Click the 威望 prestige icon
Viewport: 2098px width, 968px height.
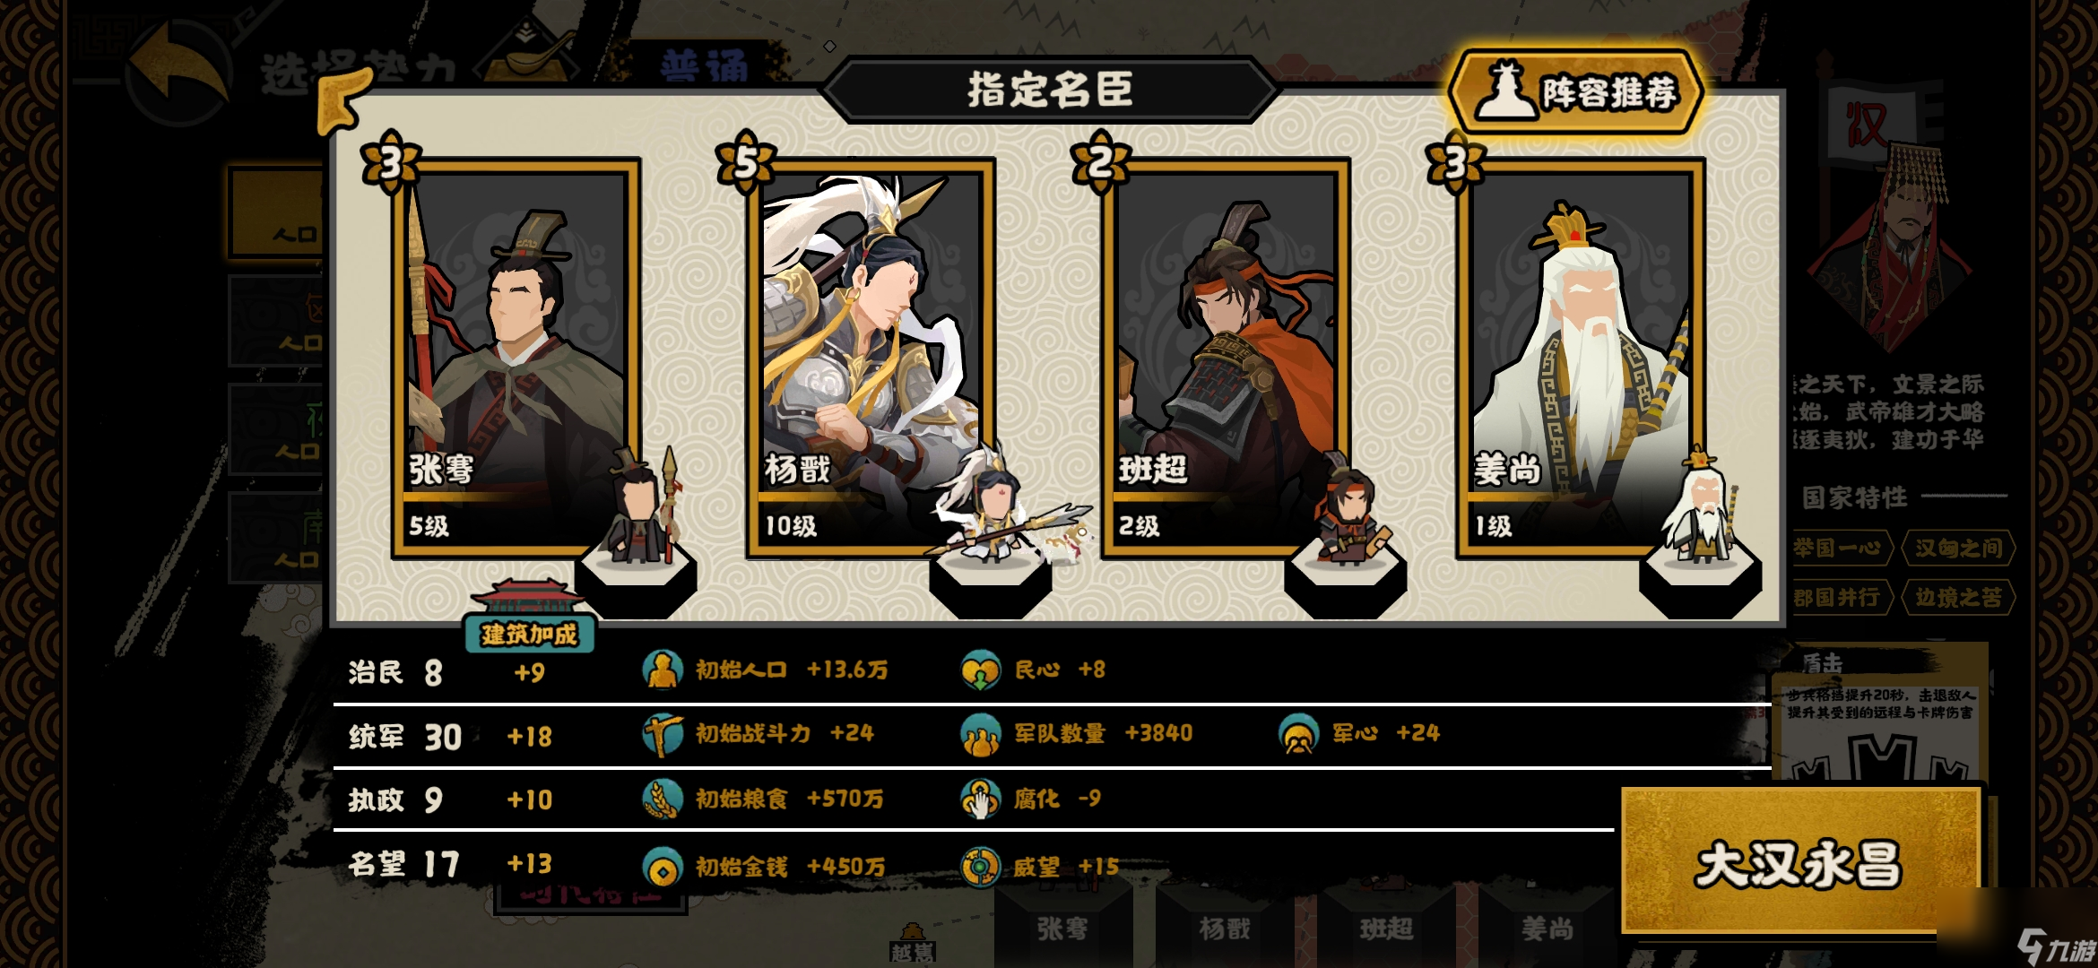point(980,867)
